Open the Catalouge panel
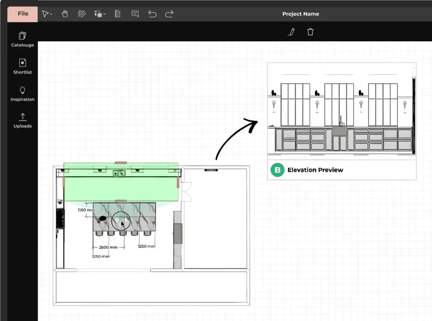 pos(23,39)
